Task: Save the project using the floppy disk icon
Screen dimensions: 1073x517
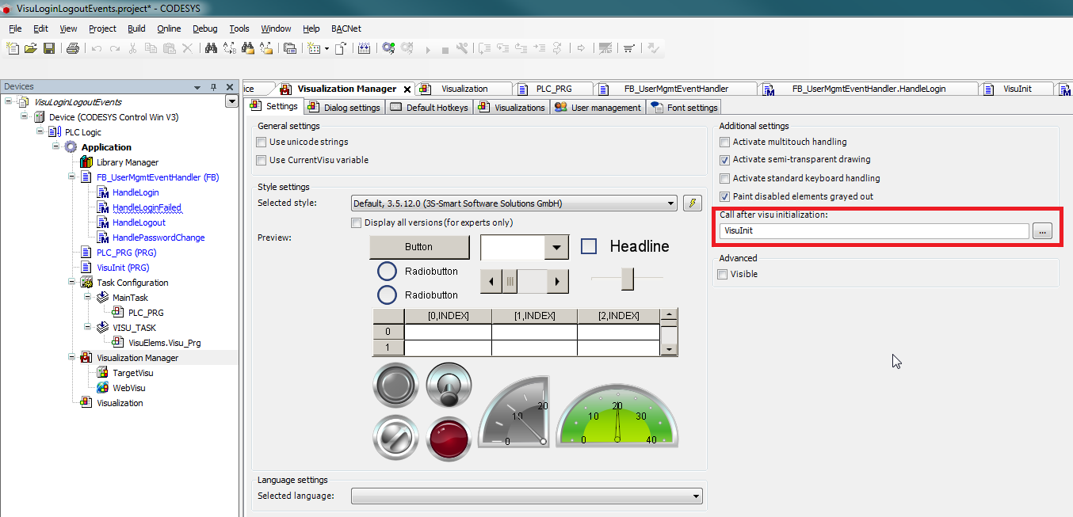Action: [x=49, y=48]
